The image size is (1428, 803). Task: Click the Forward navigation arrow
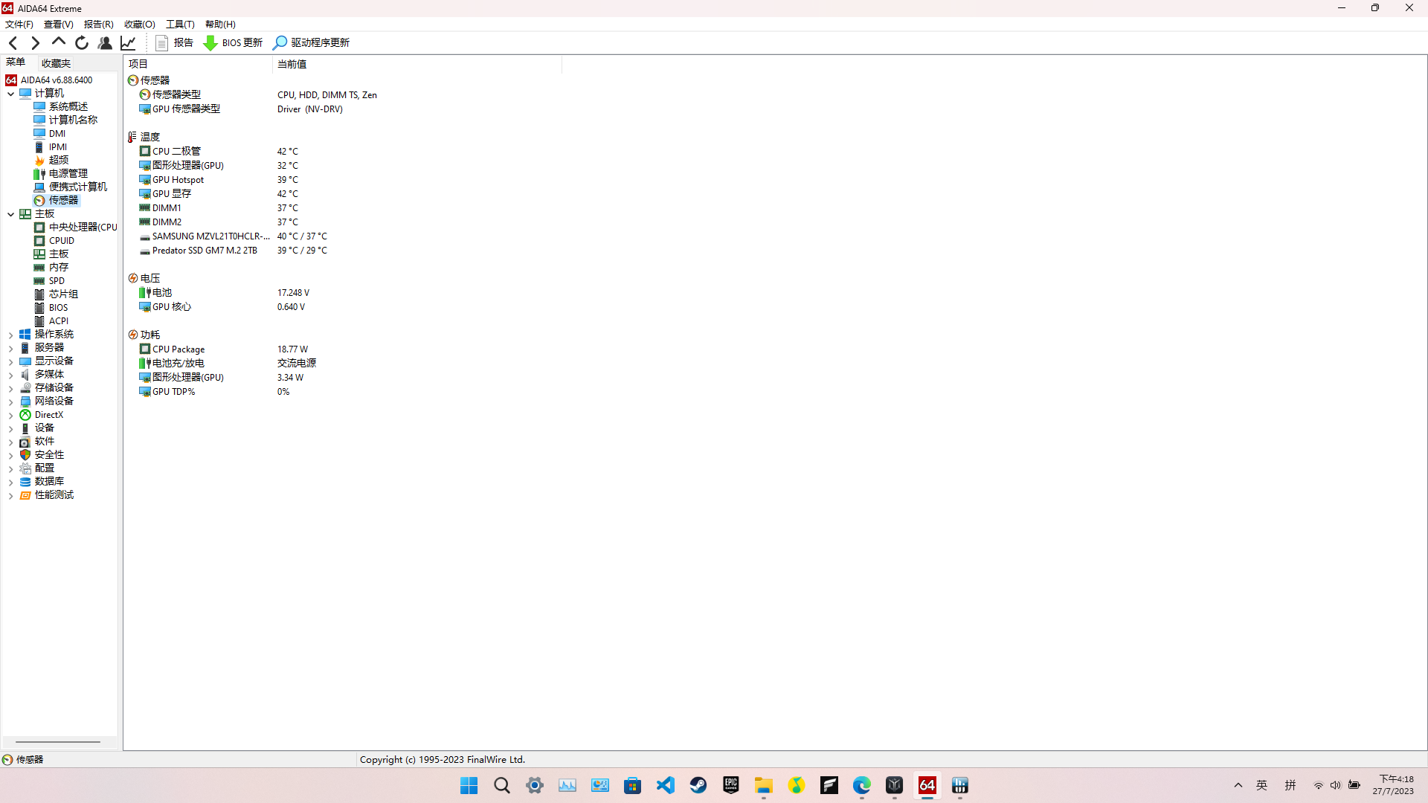(x=35, y=43)
